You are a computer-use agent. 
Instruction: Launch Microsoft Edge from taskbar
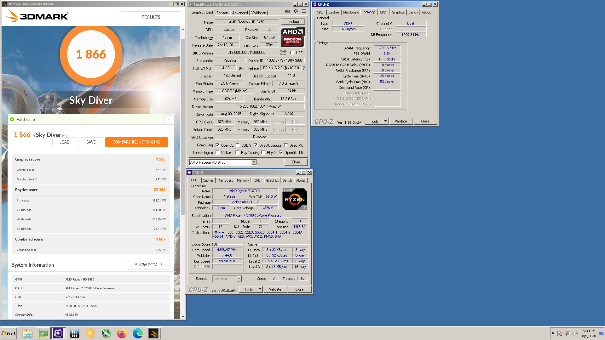(x=138, y=333)
